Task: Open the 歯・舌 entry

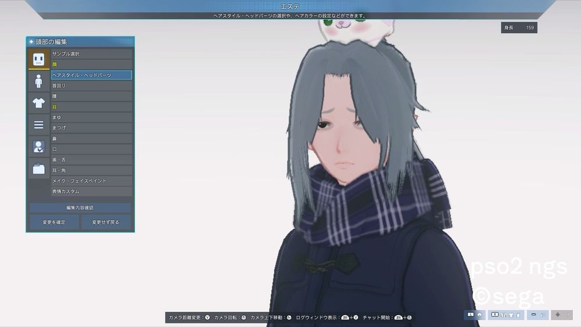Action: [91, 160]
